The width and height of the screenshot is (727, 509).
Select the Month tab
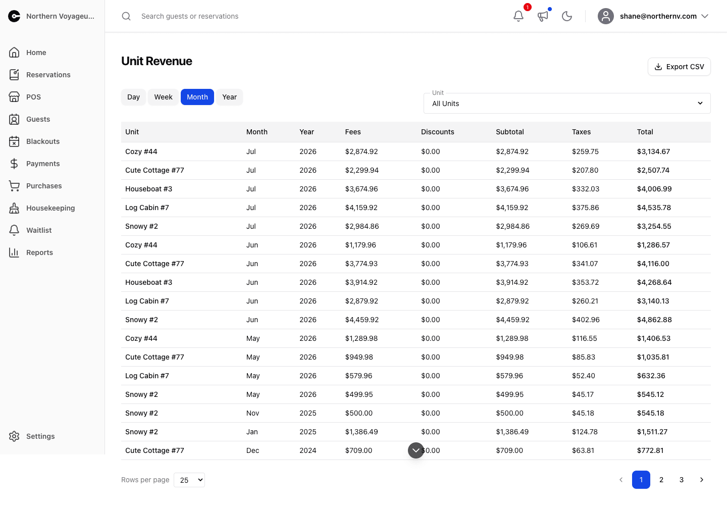tap(197, 97)
